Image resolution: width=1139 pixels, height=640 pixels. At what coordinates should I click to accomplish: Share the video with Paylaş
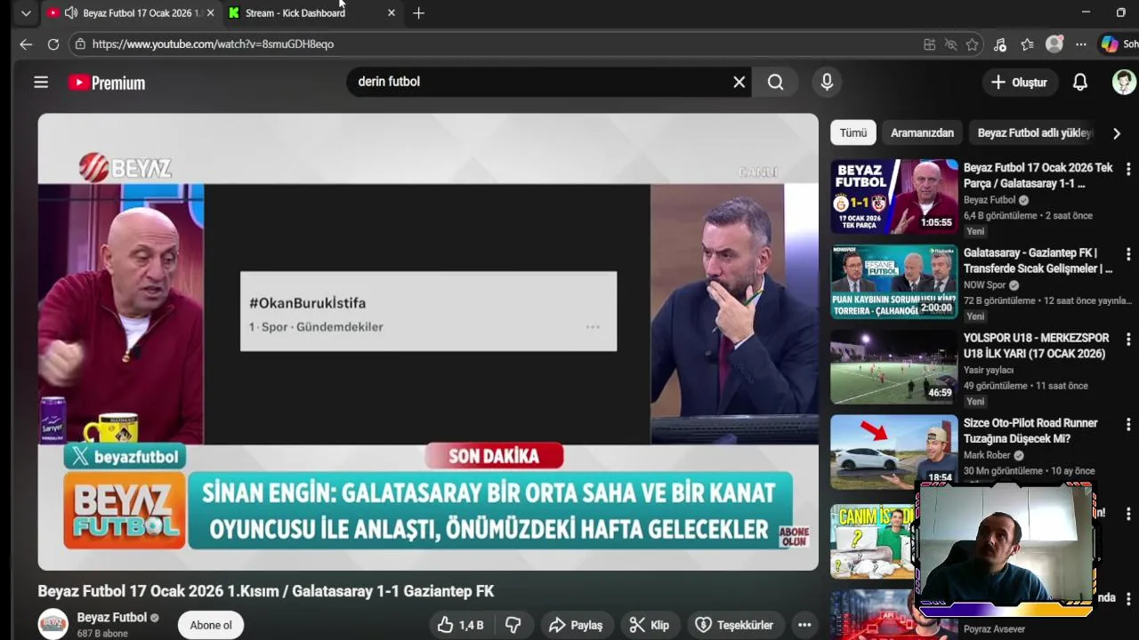click(x=576, y=625)
